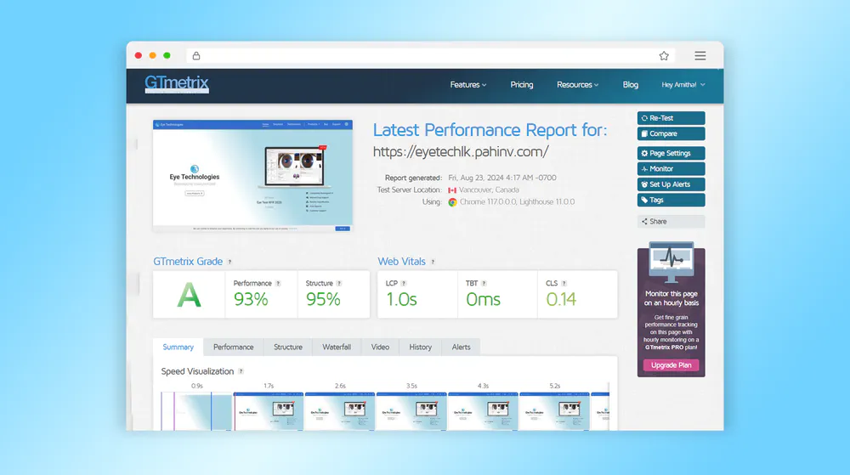The image size is (850, 475).
Task: Open help icon next to LCP
Action: point(404,283)
